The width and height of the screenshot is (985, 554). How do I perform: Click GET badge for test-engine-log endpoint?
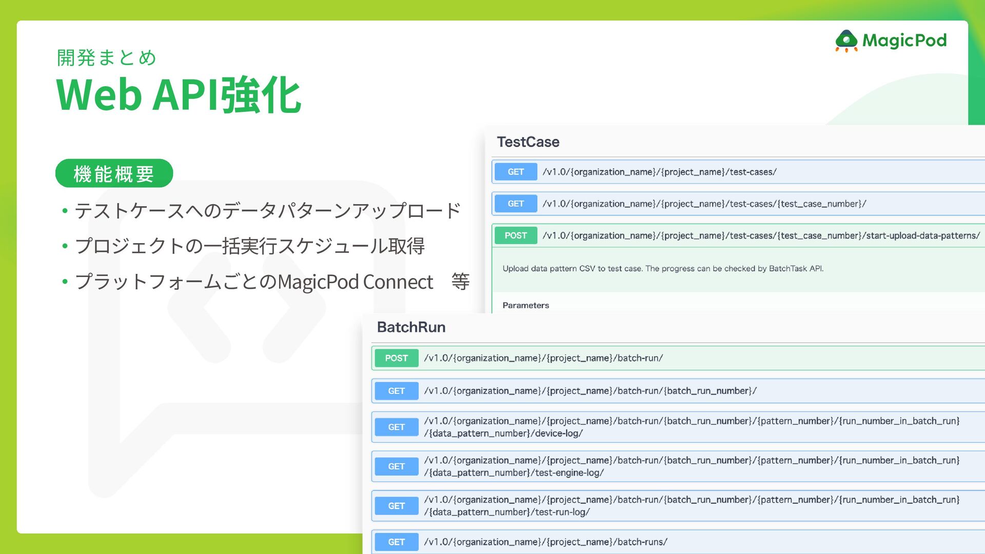(x=396, y=466)
